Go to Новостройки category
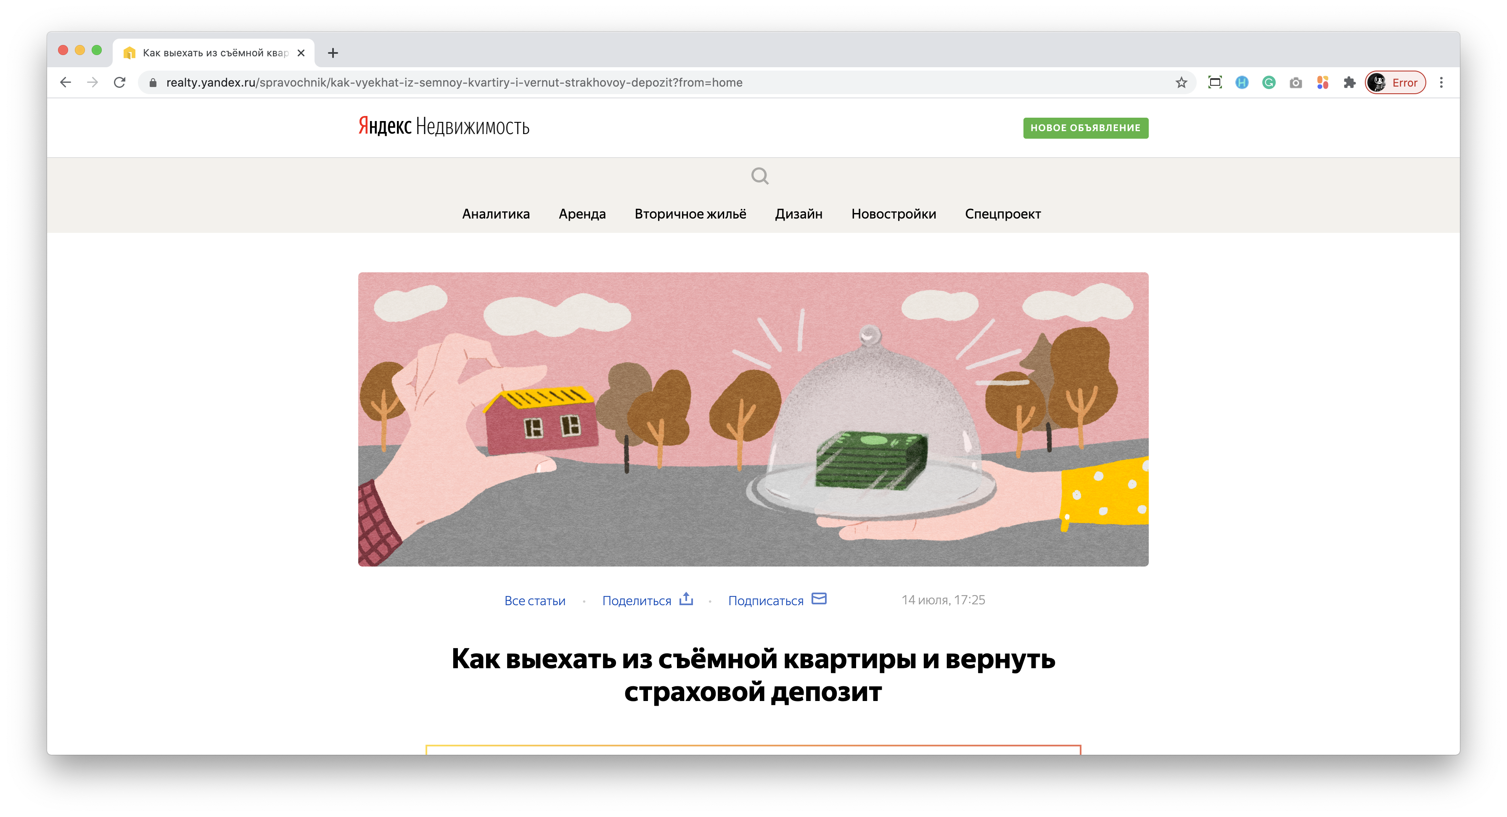Image resolution: width=1507 pixels, height=817 pixels. (x=894, y=214)
